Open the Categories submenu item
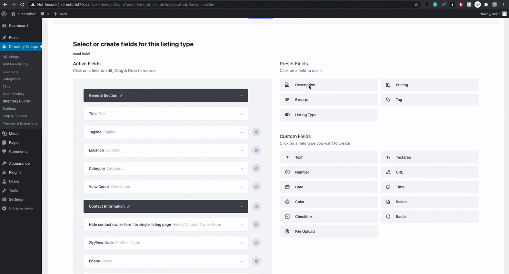509x274 pixels. (11, 79)
